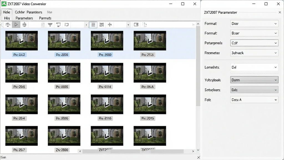The image size is (284, 160).
Task: Open the small dropdown arrow in the toolbar
Action: pyautogui.click(x=128, y=25)
